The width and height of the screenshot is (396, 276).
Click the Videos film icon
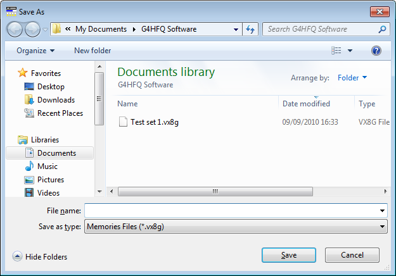tap(29, 192)
